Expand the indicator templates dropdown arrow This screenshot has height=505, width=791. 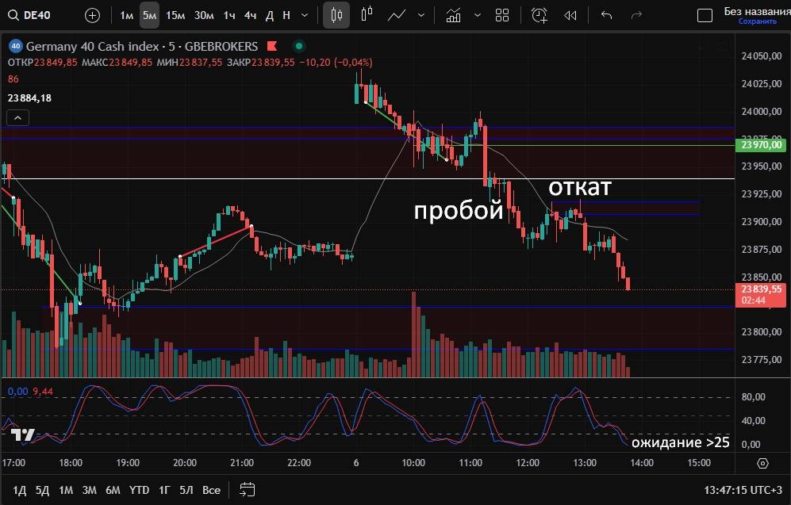click(476, 15)
